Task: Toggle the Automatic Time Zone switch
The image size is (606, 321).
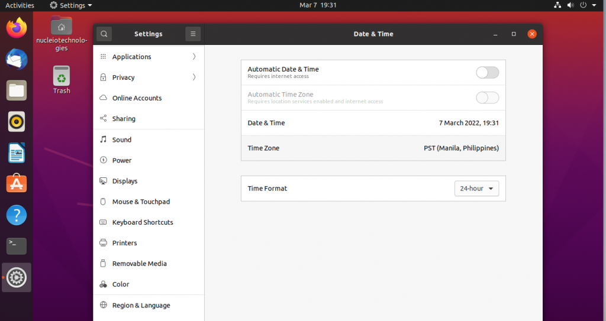Action: tap(488, 98)
